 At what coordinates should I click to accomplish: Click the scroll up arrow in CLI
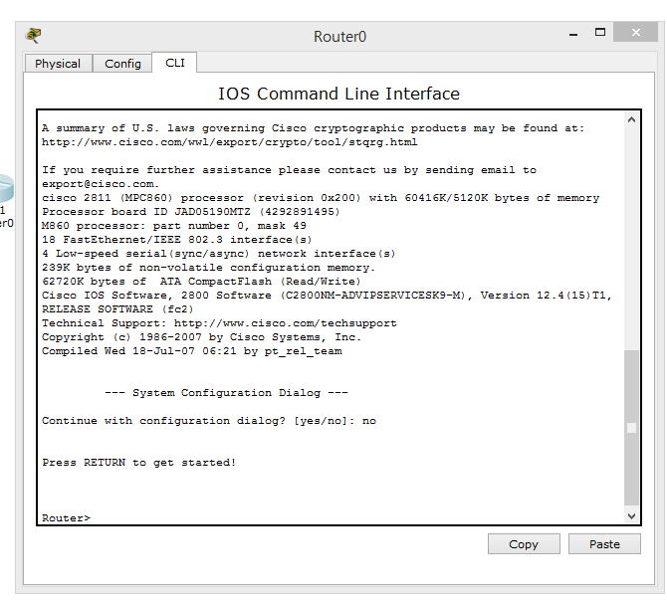pyautogui.click(x=632, y=119)
